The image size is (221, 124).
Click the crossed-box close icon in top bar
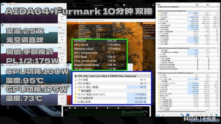tap(153, 5)
